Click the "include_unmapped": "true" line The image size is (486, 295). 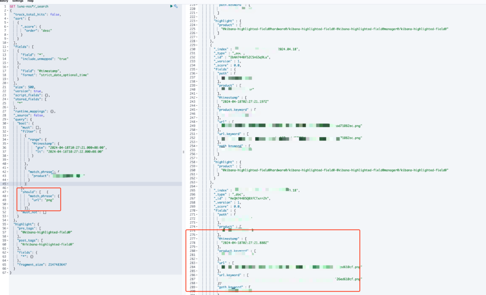pyautogui.click(x=44, y=59)
